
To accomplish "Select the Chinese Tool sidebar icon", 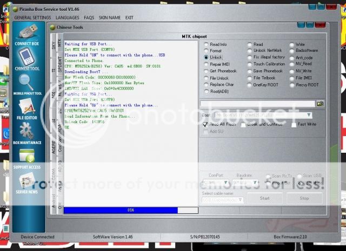I will point(26,58).
